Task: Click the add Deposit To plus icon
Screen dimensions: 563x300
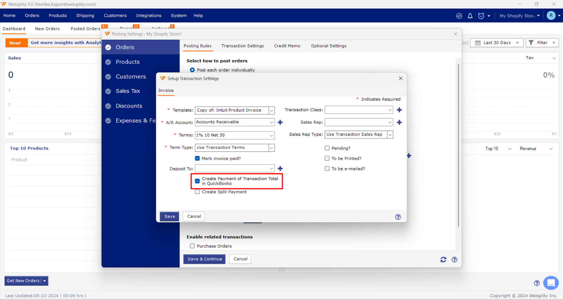Action: tap(280, 169)
